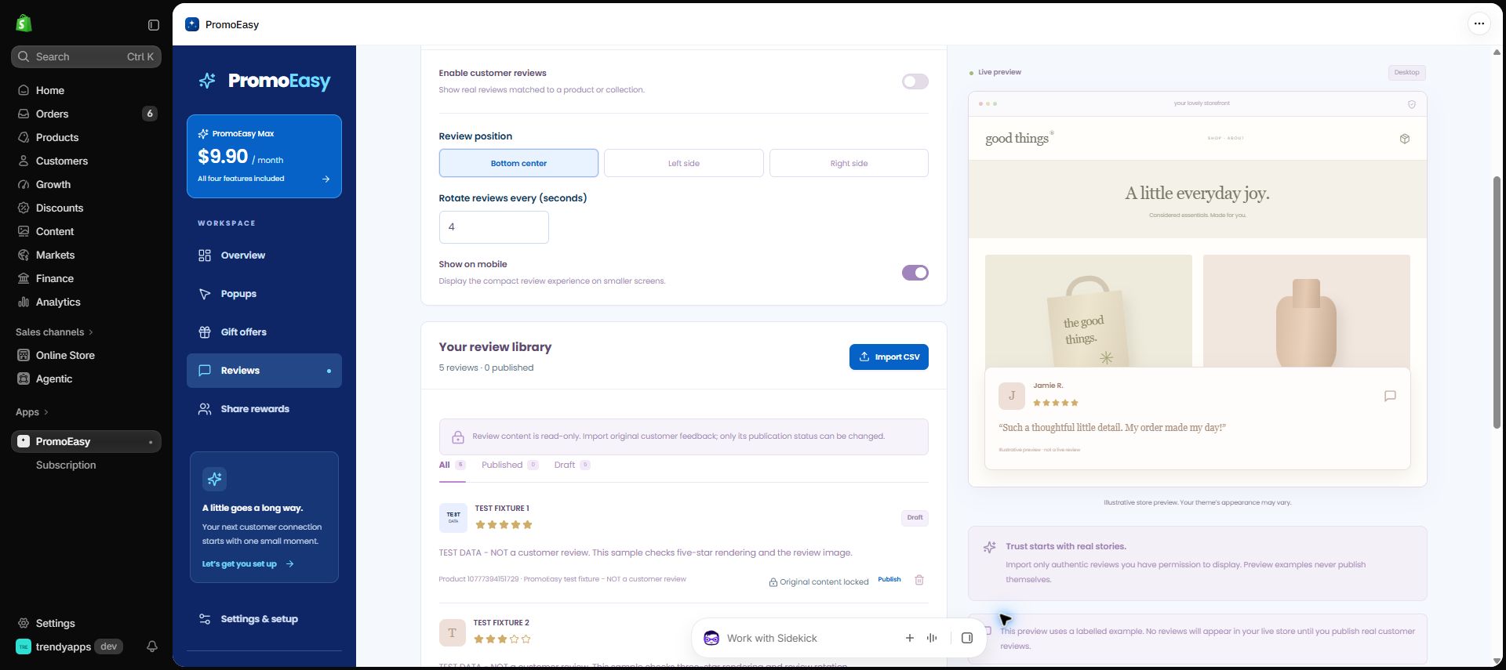The height and width of the screenshot is (670, 1506).
Task: Disable Show on mobile toggle
Action: point(915,273)
